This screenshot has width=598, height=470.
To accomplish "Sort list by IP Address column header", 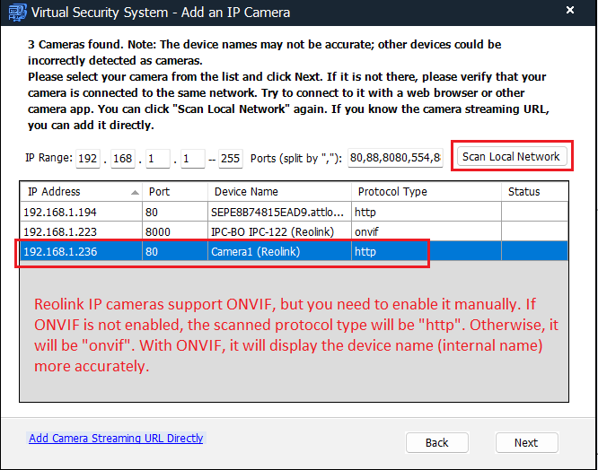I will pos(76,191).
